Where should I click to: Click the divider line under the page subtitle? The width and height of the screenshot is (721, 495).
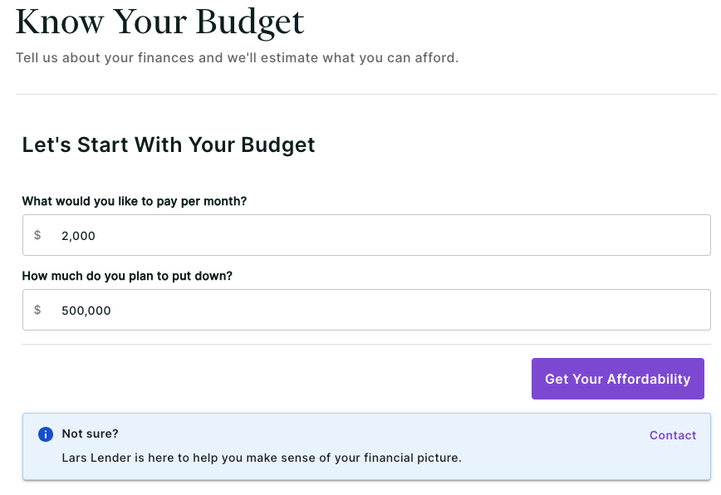click(x=366, y=94)
